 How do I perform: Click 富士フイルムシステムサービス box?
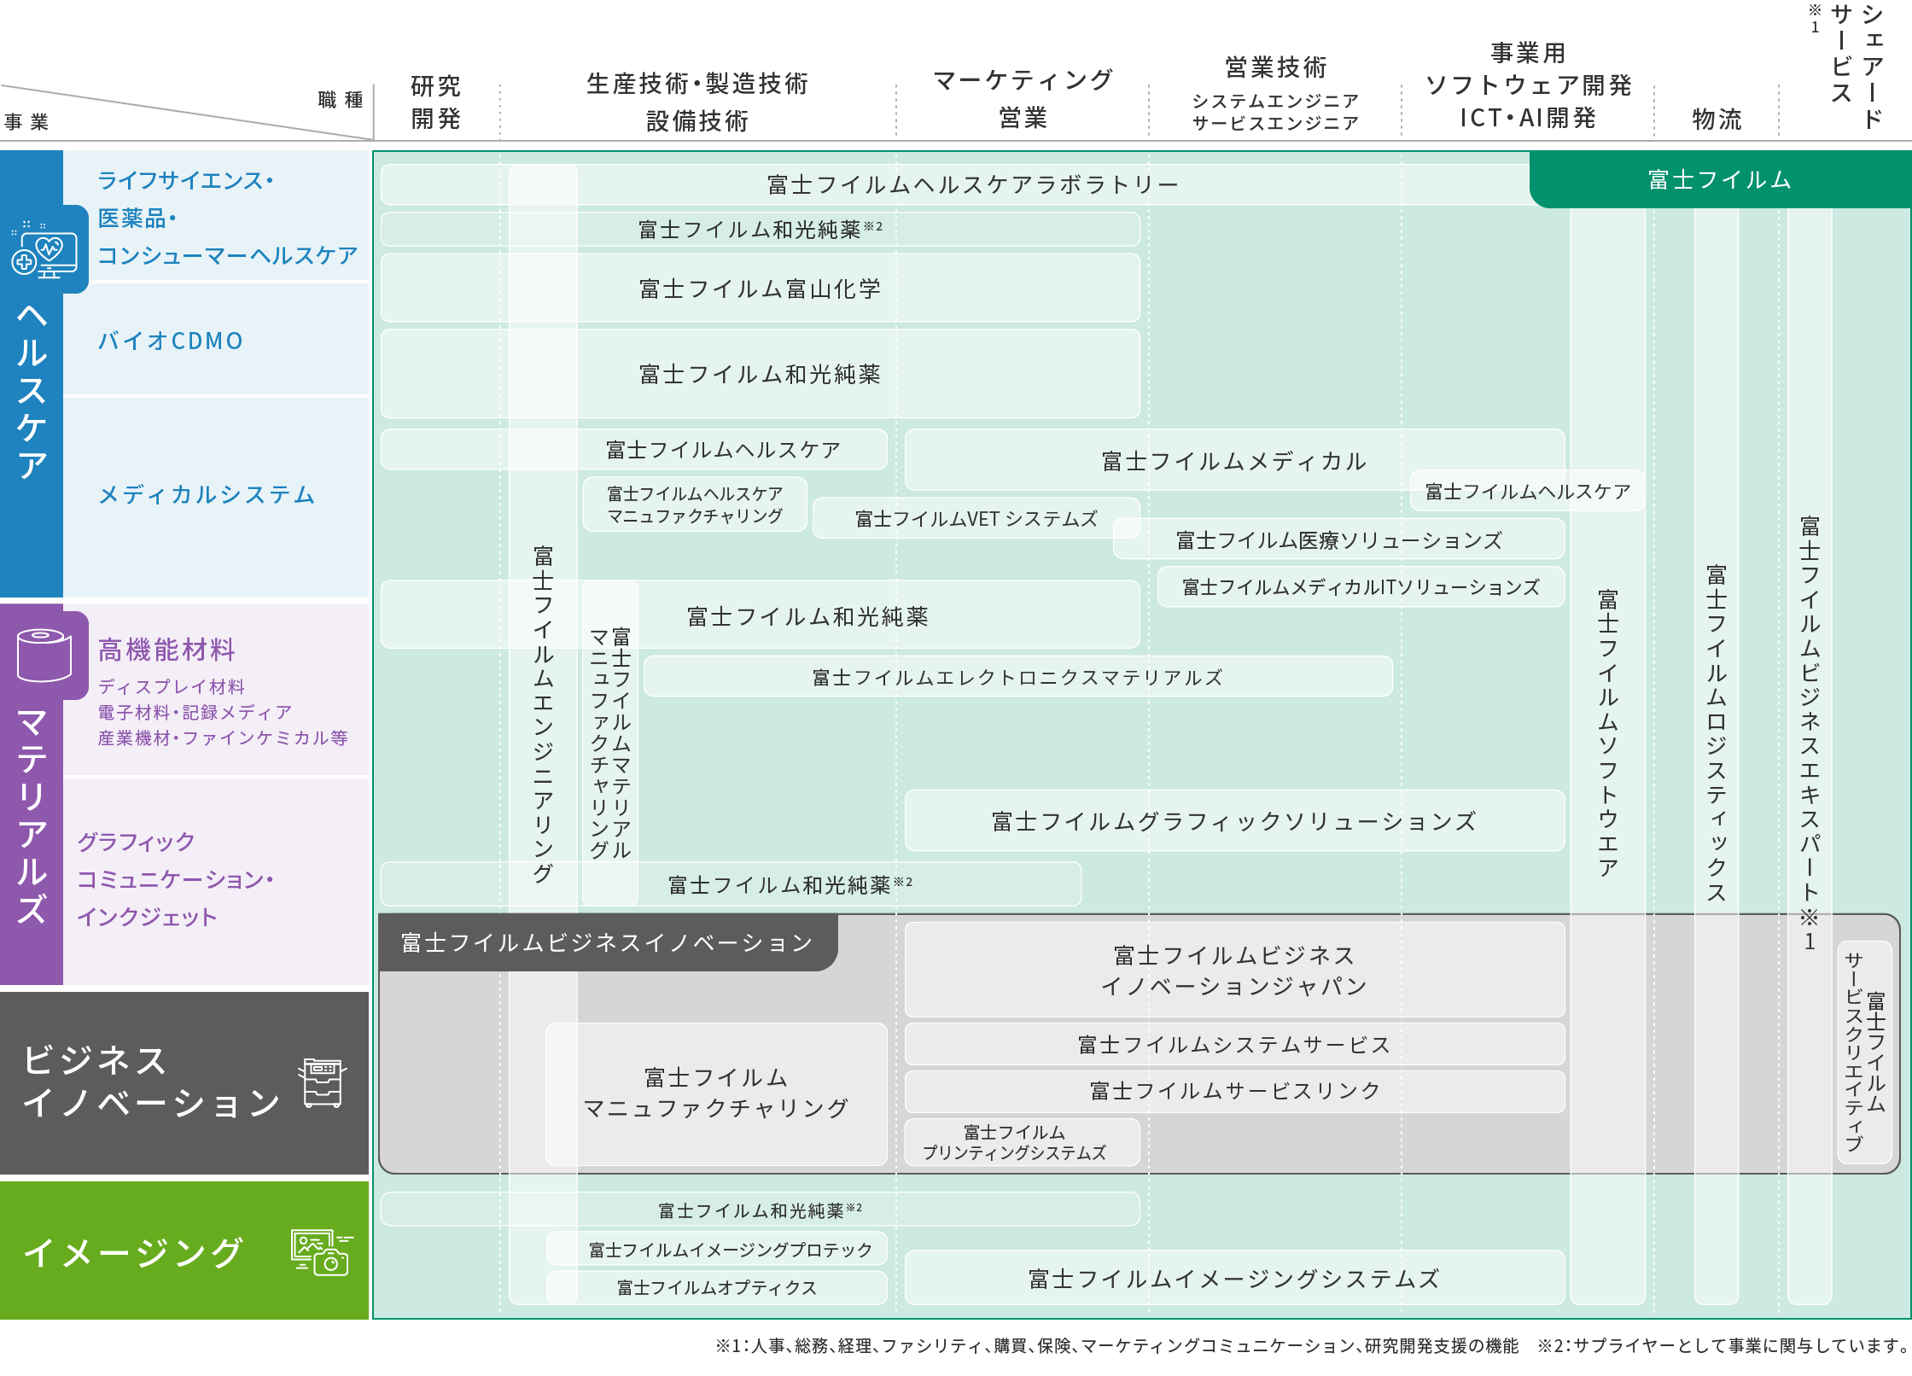pyautogui.click(x=1234, y=1044)
